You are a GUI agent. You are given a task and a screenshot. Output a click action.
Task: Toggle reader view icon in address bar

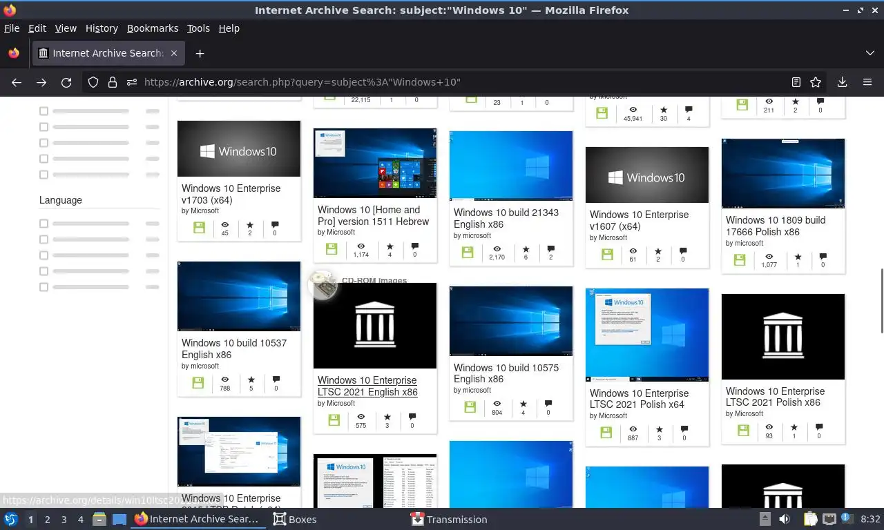[796, 82]
